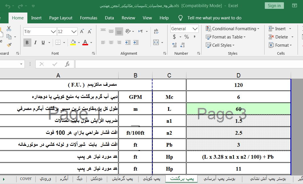Toggle Bottom Align for cells
The height and width of the screenshot is (184, 303).
coord(119,31)
